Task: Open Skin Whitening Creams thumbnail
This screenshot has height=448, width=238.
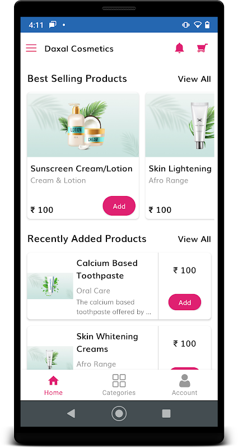Action: click(x=50, y=358)
